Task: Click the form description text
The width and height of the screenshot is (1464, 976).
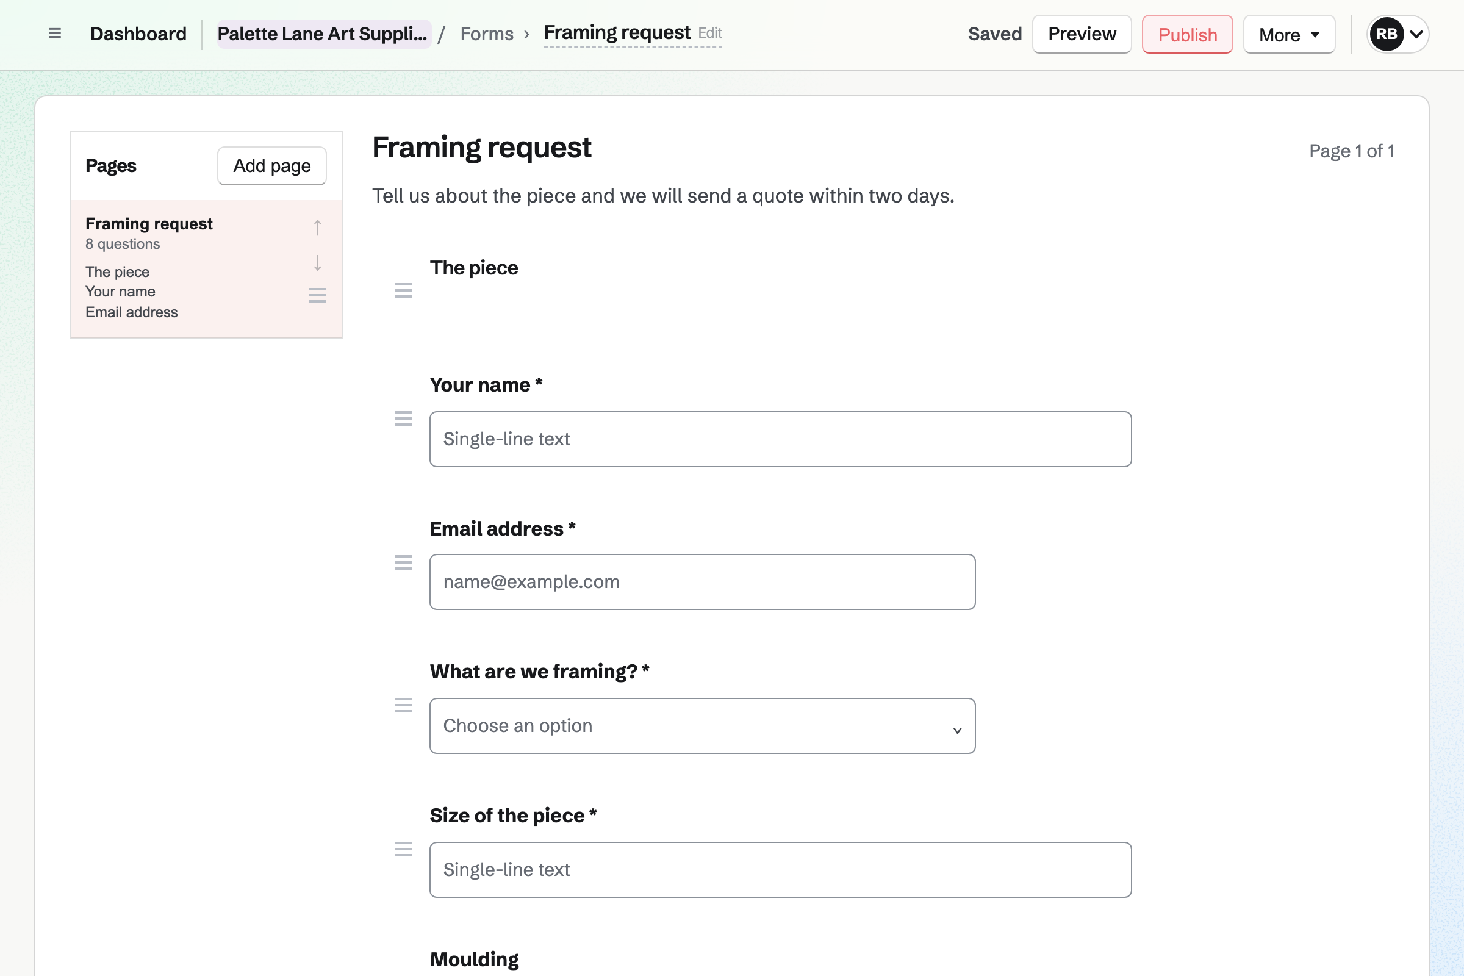Action: coord(663,195)
